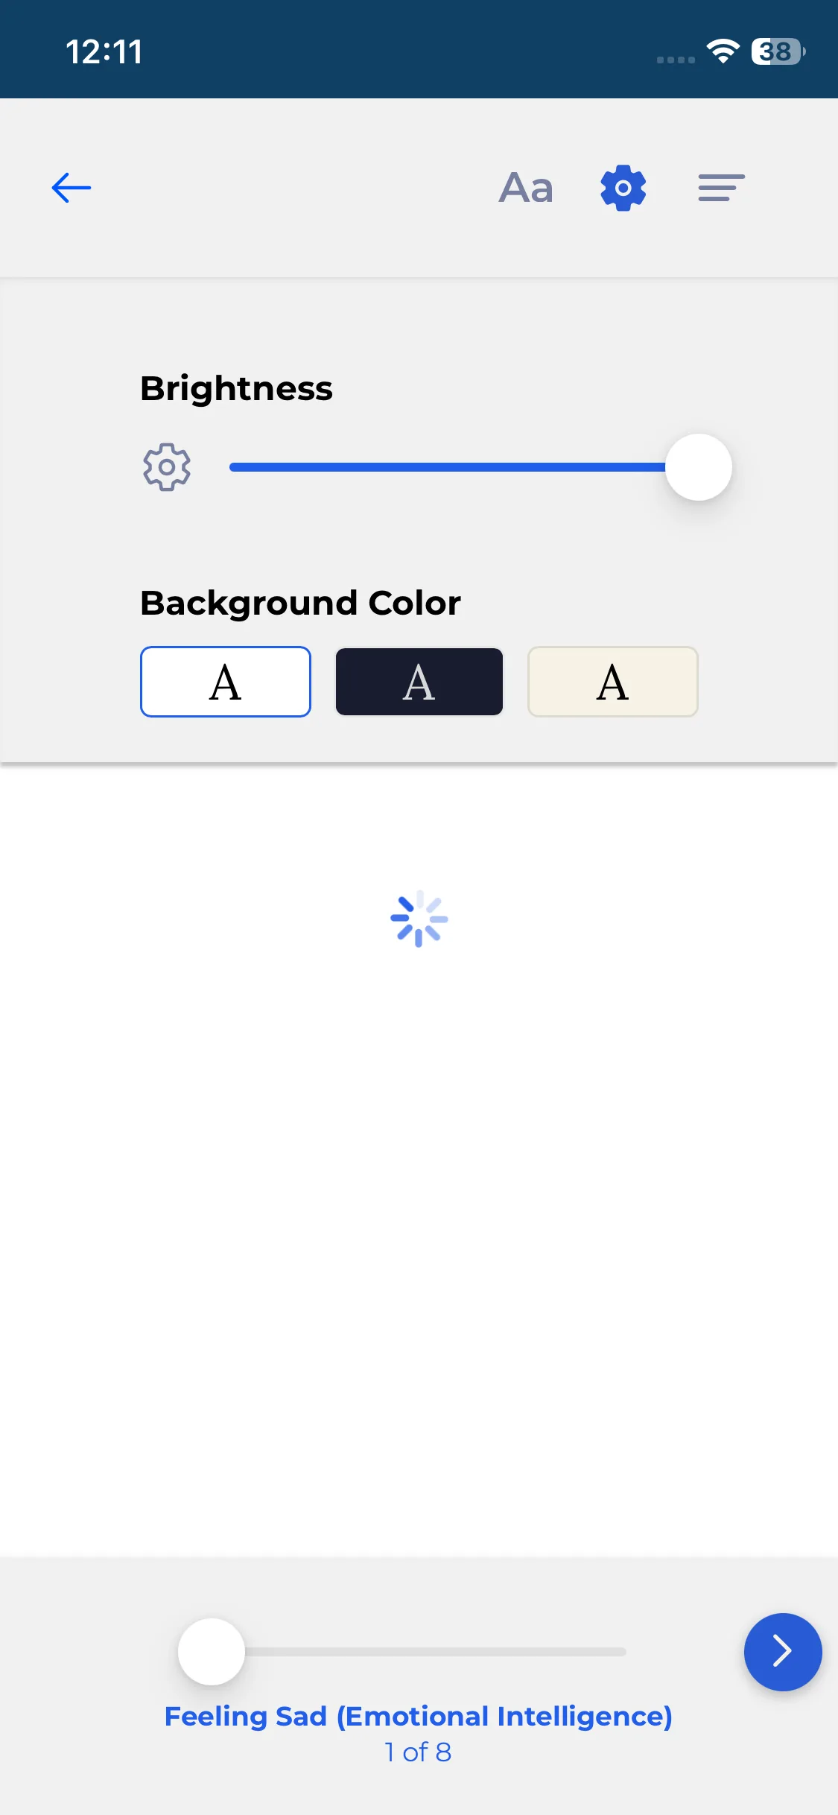
Task: Close the blue gear display settings
Action: 623,188
